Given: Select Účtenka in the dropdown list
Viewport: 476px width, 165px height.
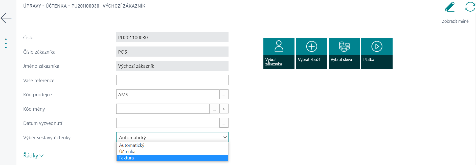Looking at the screenshot, I should (x=172, y=152).
